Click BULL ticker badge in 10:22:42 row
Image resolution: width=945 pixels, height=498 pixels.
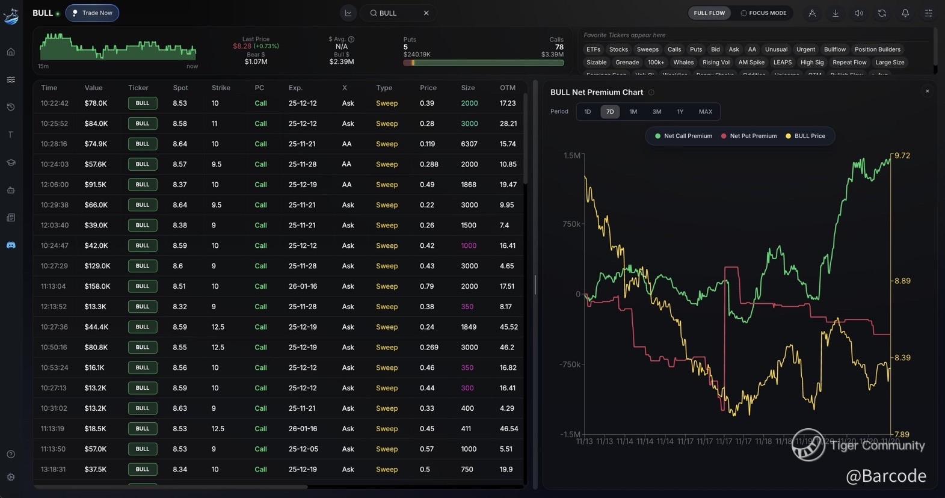143,103
